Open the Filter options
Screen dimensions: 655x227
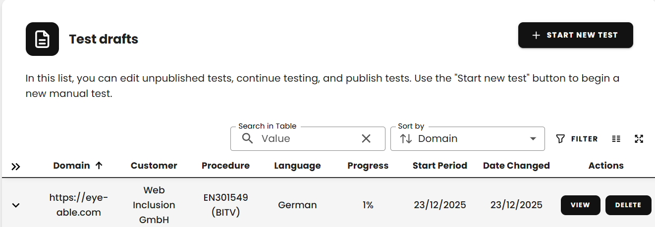[577, 139]
